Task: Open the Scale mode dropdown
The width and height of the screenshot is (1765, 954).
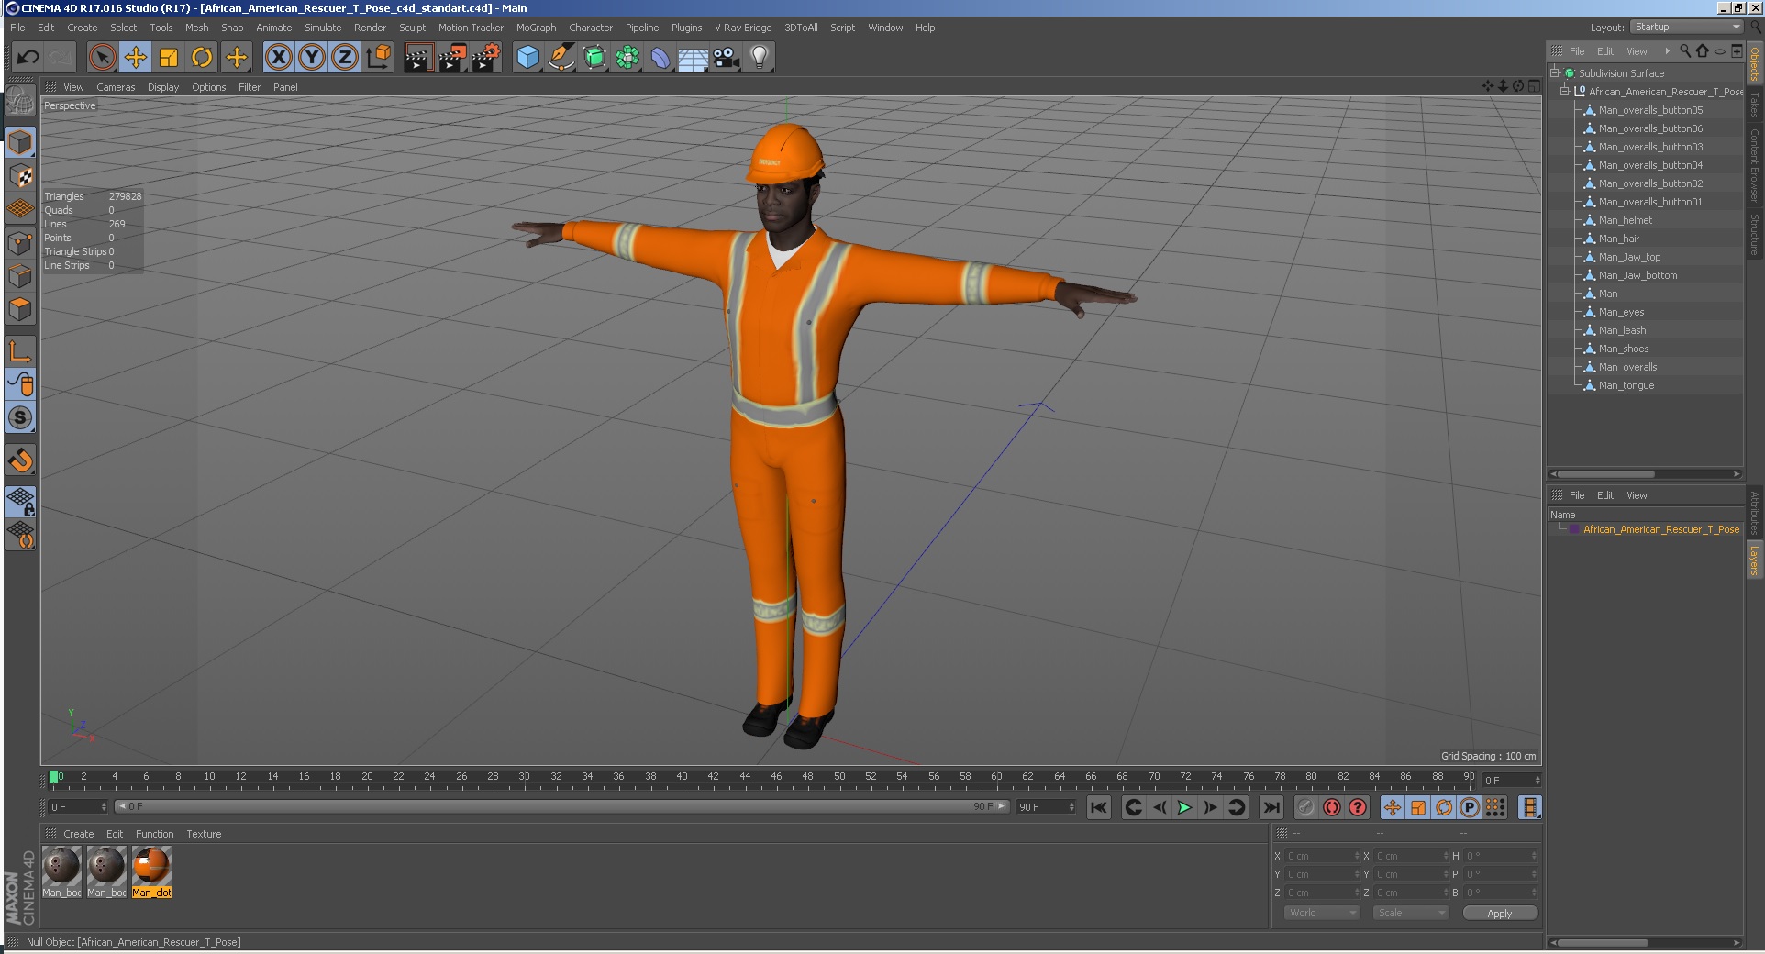Action: 1410,913
